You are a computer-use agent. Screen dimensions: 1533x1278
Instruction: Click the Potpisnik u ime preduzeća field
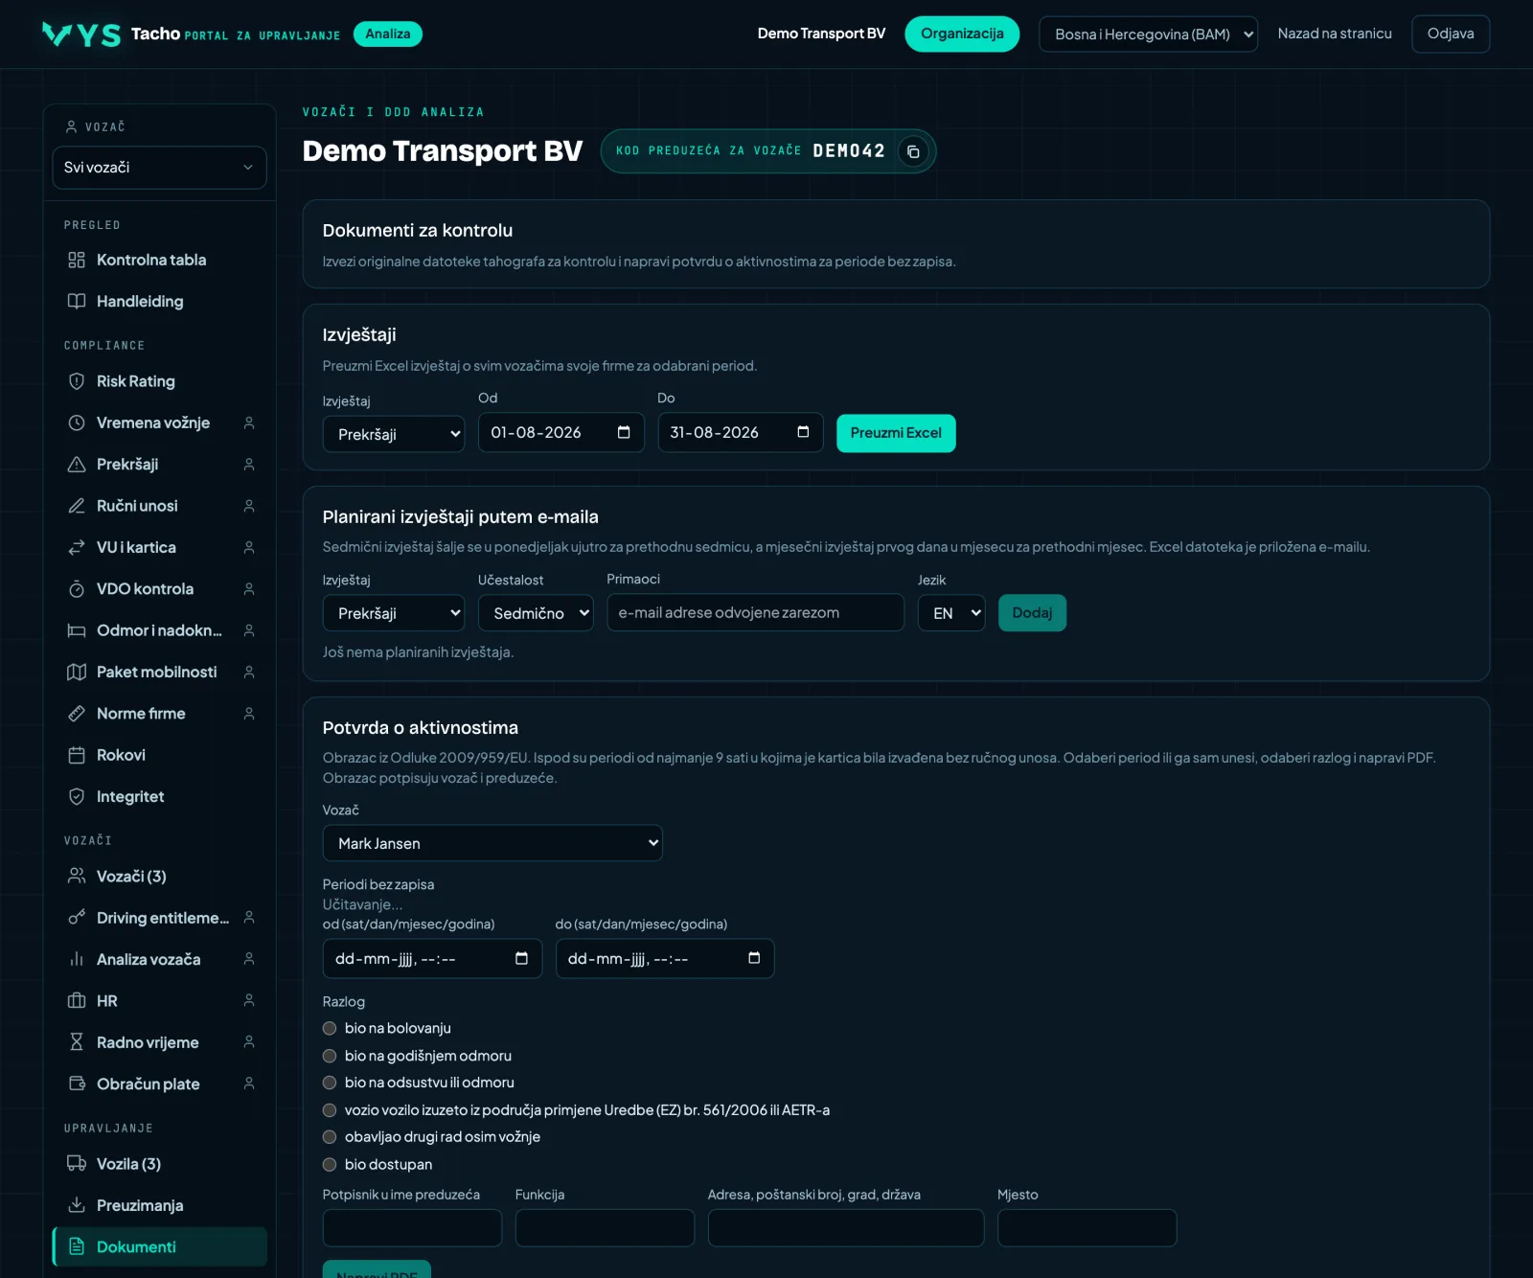coord(412,1227)
